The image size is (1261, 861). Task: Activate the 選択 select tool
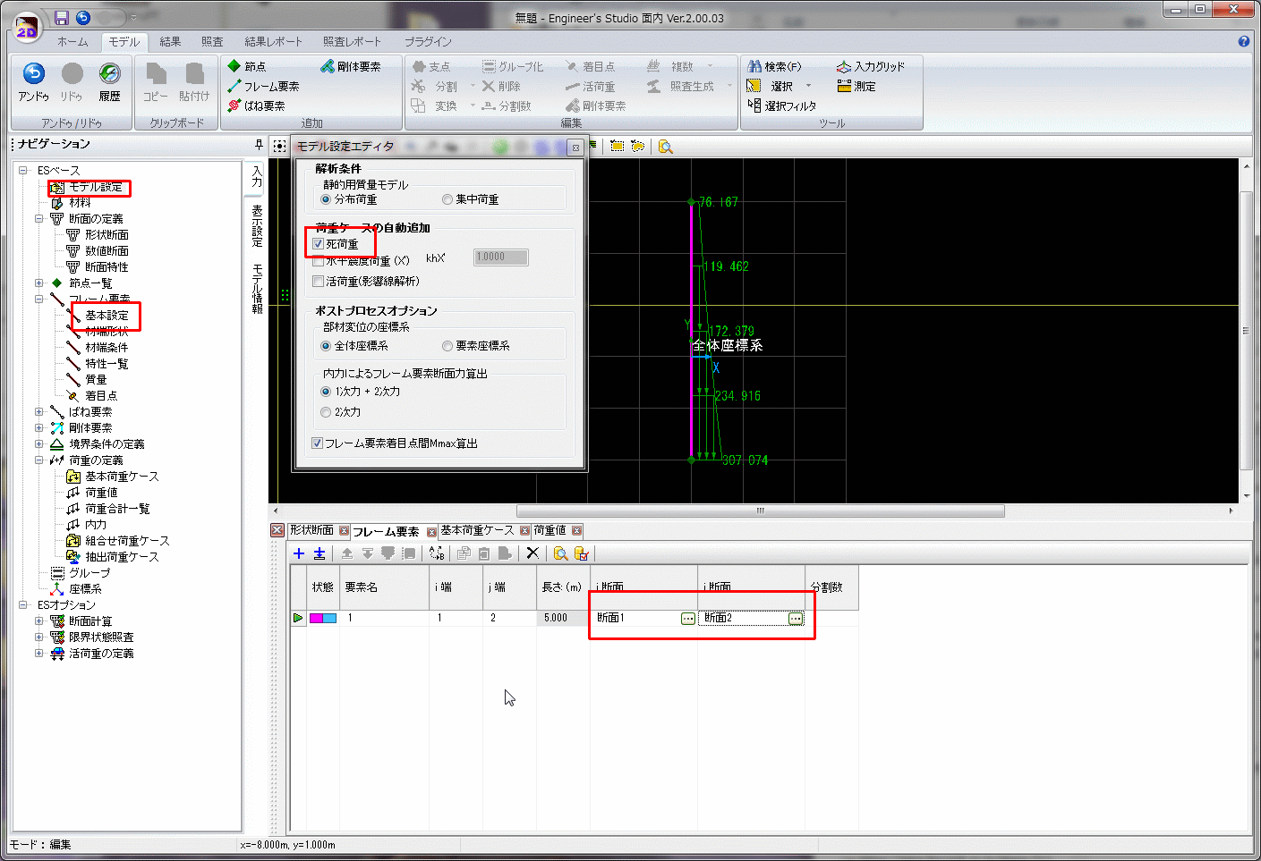click(771, 86)
